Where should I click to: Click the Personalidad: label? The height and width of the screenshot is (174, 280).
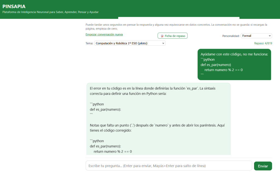click(231, 36)
